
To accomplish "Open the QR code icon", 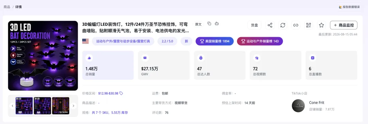I will coord(309,25).
